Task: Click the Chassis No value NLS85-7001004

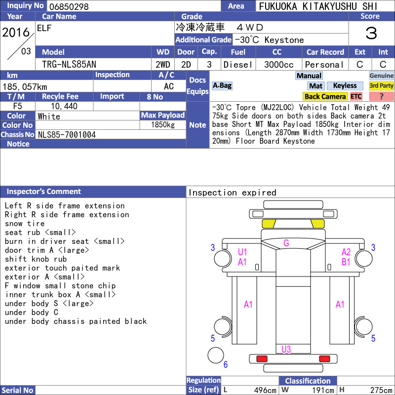Action: click(x=67, y=135)
